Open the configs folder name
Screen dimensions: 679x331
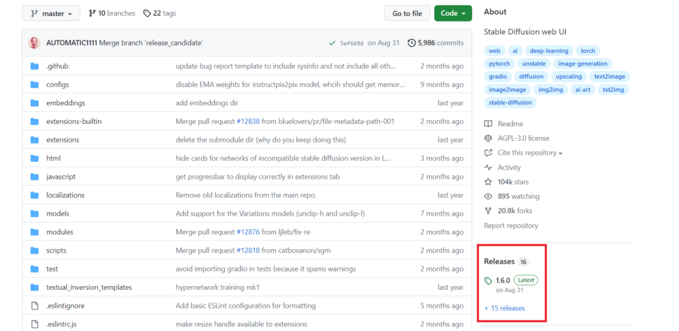tap(58, 85)
